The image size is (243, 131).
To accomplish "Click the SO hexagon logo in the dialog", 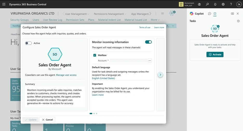I will pyautogui.click(x=55, y=54).
